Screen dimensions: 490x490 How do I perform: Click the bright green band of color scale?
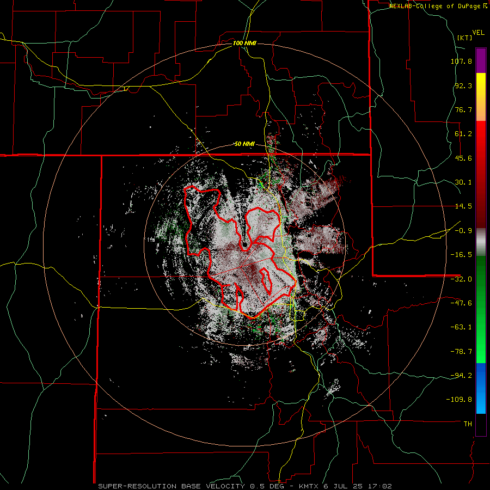pos(481,309)
